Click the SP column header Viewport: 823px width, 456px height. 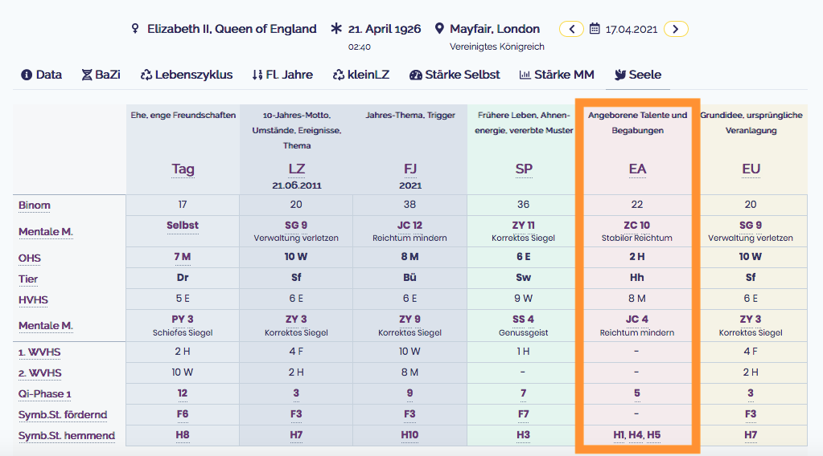[x=523, y=169]
